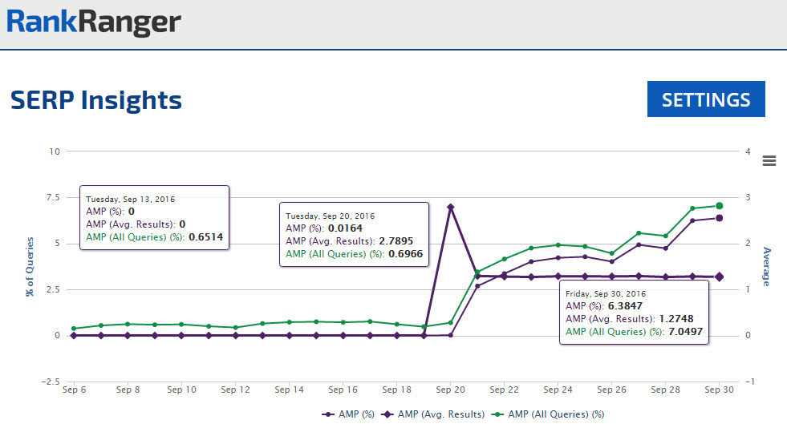
Task: Click the Sep 6 x-axis date label
Action: click(x=74, y=390)
